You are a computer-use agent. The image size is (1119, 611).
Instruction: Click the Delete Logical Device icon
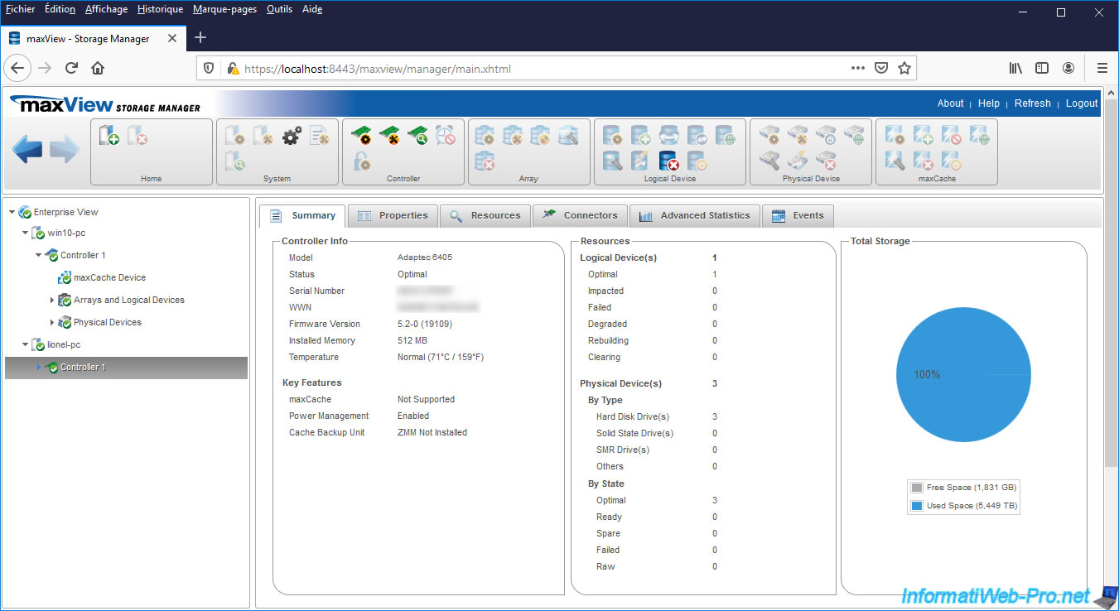[x=668, y=161]
